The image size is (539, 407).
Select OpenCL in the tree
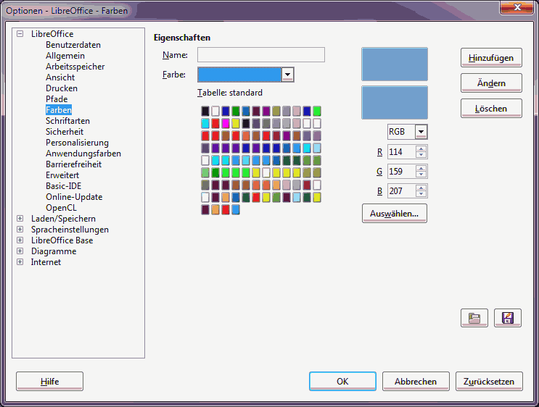click(x=61, y=208)
